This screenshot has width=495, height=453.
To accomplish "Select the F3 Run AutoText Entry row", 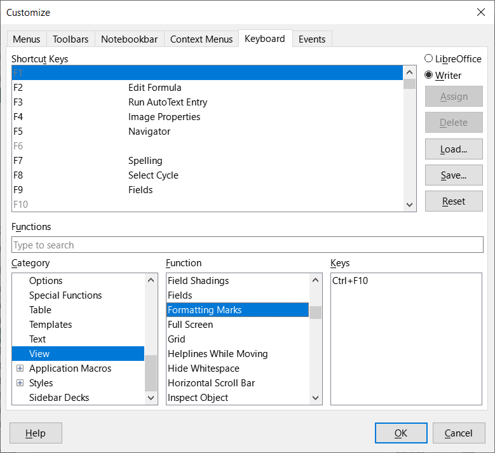I will (207, 102).
